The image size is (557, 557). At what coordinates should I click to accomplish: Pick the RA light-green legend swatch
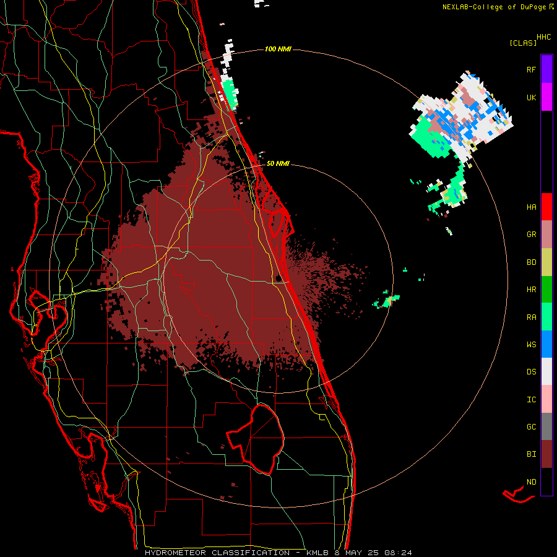coord(546,317)
